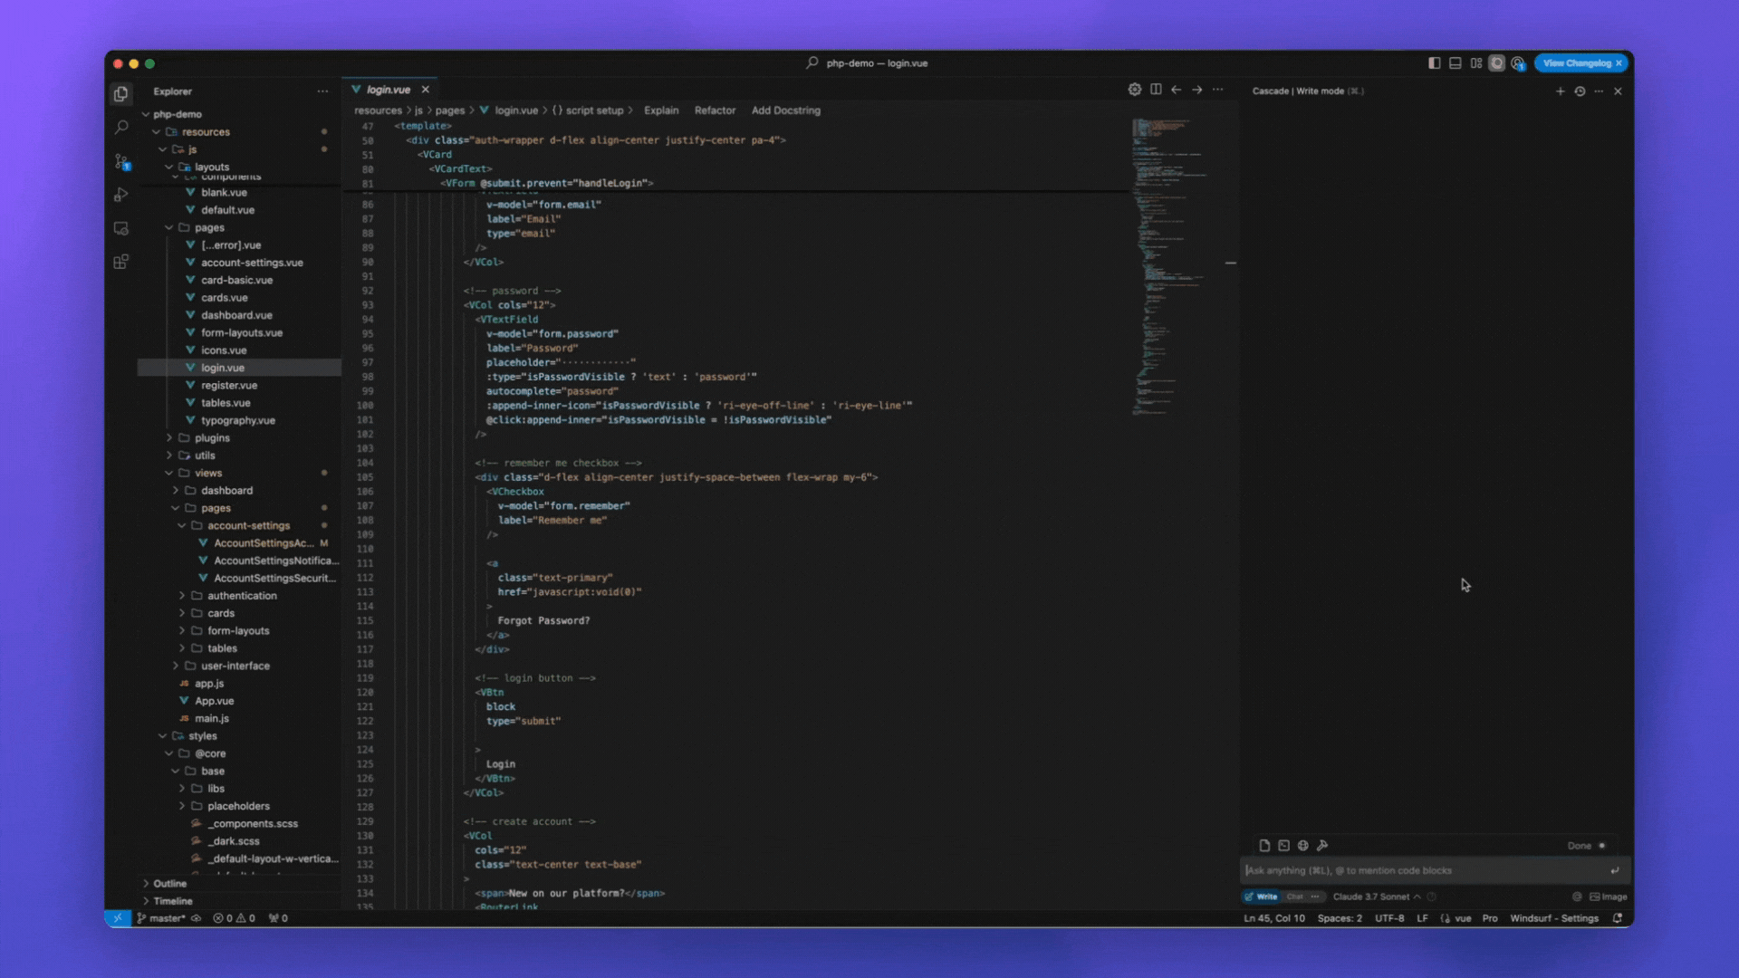Click the mention @ icon in Cascade
The image size is (1739, 978).
1577,896
